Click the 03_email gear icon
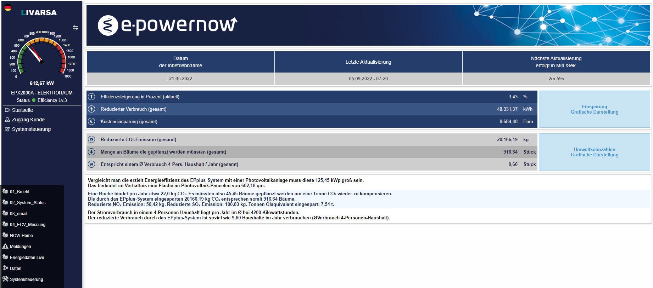The height and width of the screenshot is (288, 653). (x=5, y=213)
